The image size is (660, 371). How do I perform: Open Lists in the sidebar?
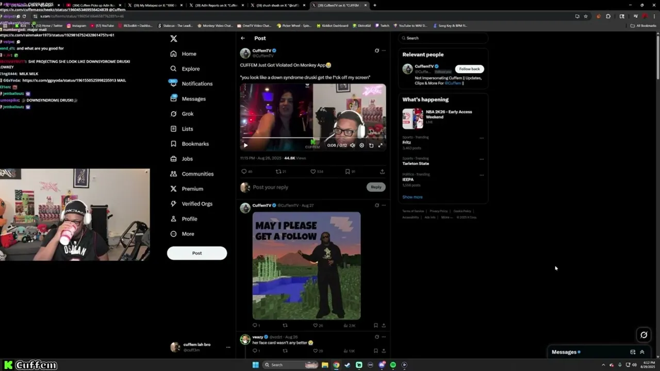click(181, 129)
